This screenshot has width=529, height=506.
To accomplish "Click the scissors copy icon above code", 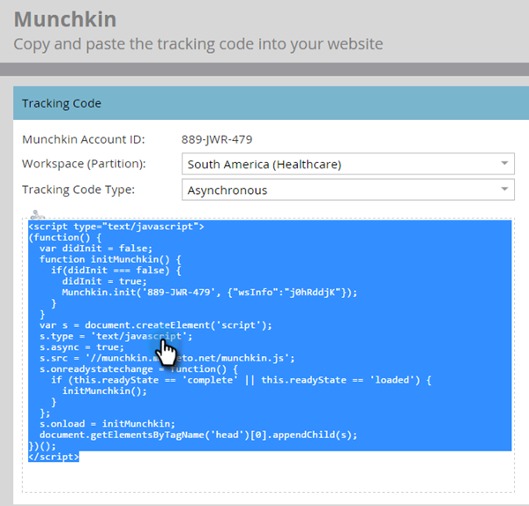I will pyautogui.click(x=37, y=215).
